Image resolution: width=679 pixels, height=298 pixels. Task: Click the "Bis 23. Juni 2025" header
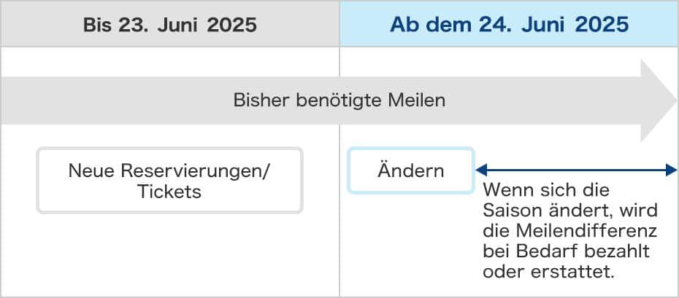pos(169,25)
